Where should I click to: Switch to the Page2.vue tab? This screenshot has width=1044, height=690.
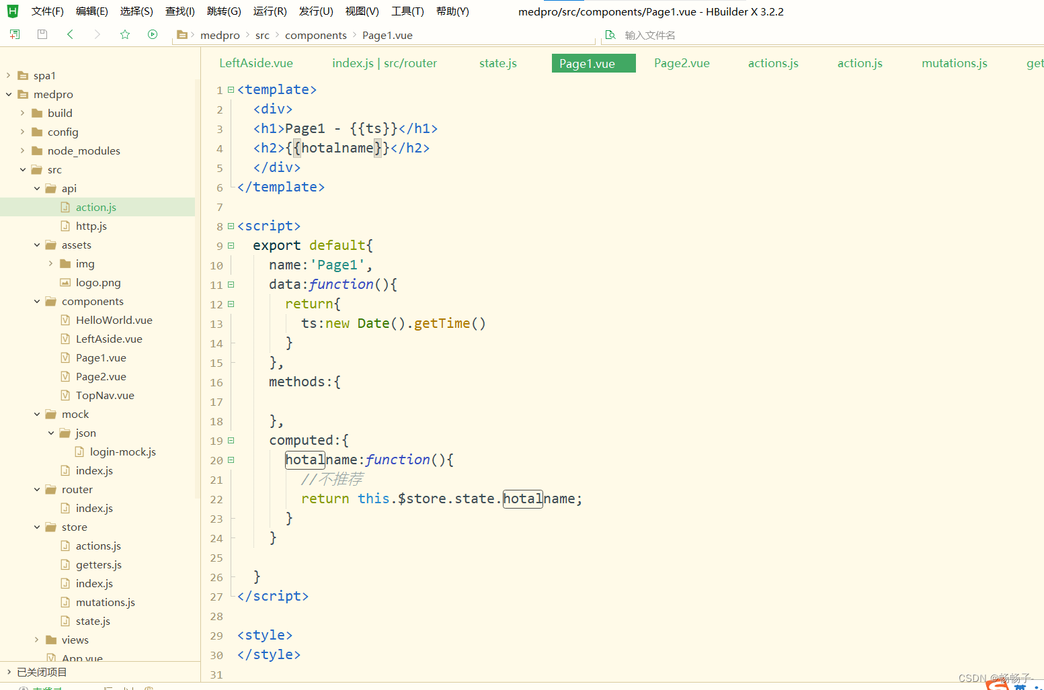(x=682, y=63)
